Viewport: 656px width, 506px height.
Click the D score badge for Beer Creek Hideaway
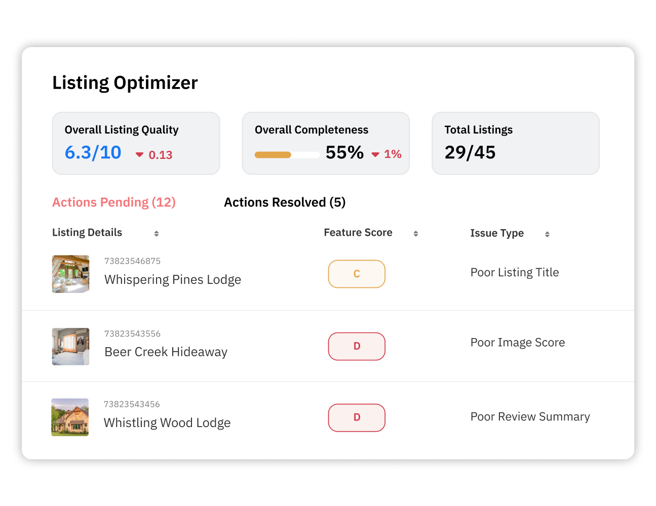[x=357, y=346]
